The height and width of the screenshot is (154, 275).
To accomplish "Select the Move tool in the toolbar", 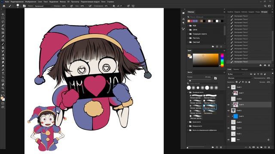I will click(x=3, y=14).
